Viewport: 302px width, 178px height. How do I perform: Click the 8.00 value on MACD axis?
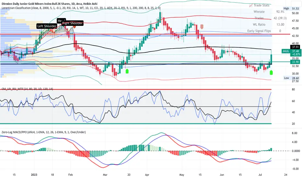pos(295,133)
